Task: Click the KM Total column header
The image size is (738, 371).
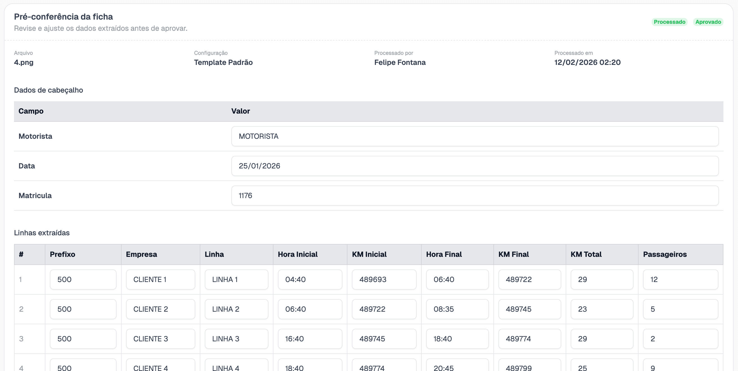Action: 586,254
